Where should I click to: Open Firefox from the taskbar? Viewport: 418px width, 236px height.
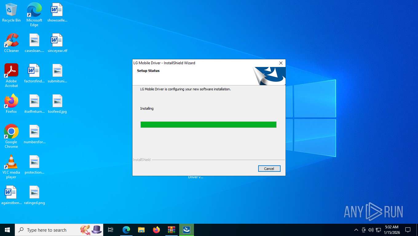tap(156, 230)
